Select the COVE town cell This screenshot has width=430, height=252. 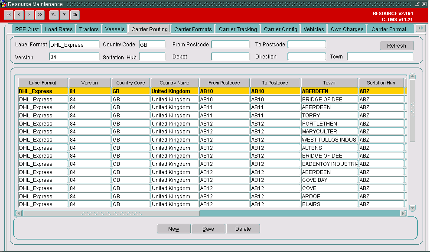[329, 188]
